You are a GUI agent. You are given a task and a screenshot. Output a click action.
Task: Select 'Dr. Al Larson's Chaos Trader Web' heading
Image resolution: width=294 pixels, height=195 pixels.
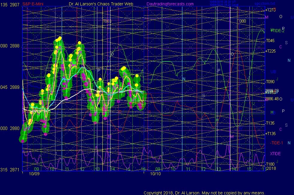pos(101,4)
